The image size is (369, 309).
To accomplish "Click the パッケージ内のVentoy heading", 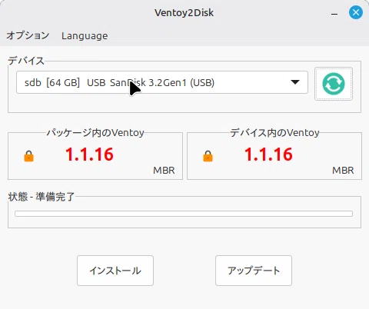I will (x=95, y=133).
